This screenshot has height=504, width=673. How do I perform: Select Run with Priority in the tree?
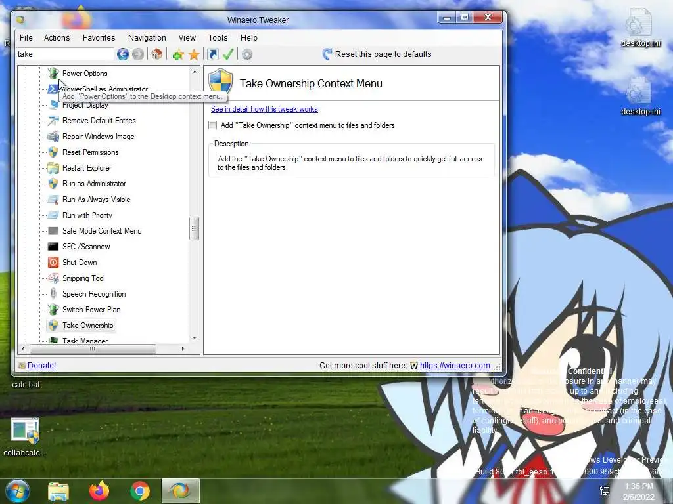87,215
